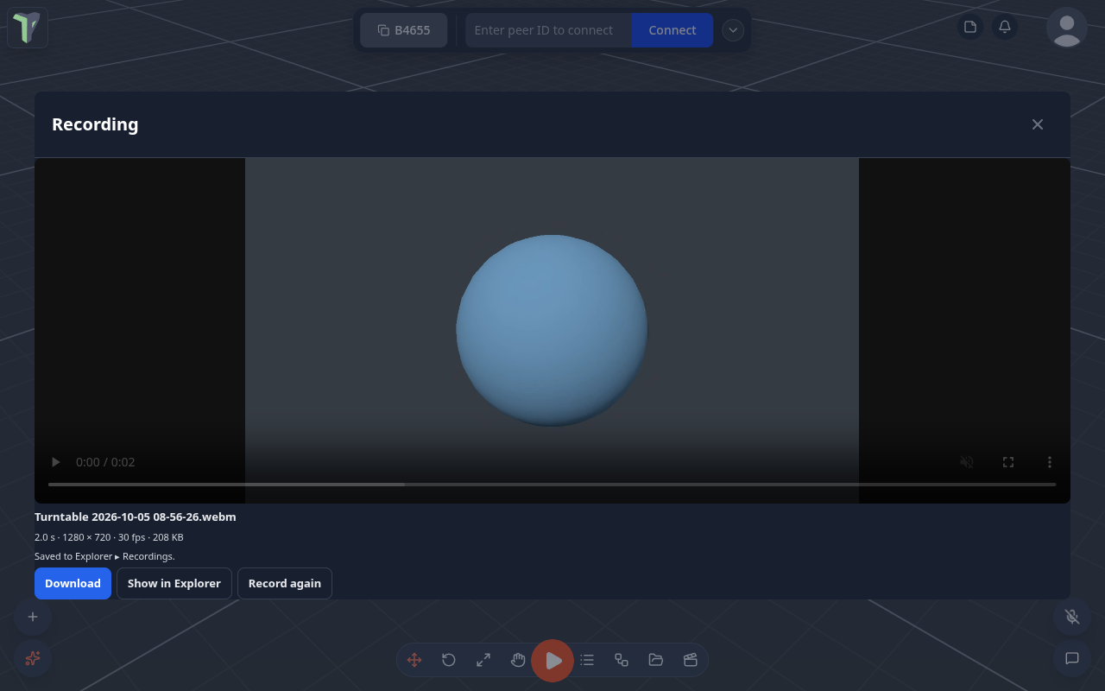
Task: Click Record again
Action: (285, 583)
